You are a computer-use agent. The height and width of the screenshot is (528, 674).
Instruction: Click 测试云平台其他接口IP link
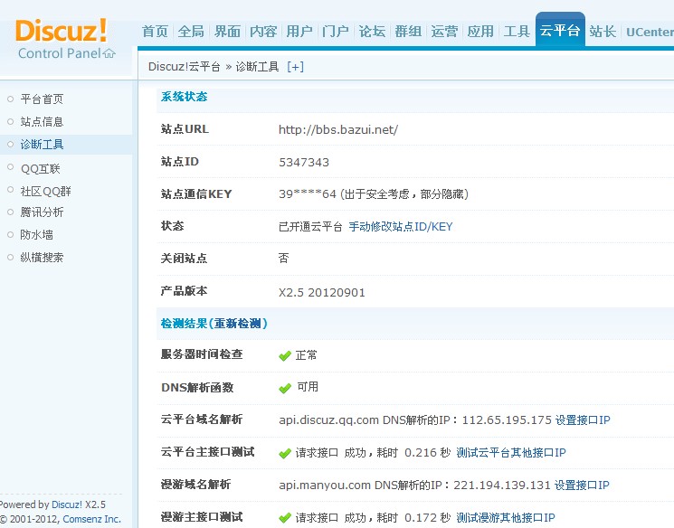coord(511,452)
